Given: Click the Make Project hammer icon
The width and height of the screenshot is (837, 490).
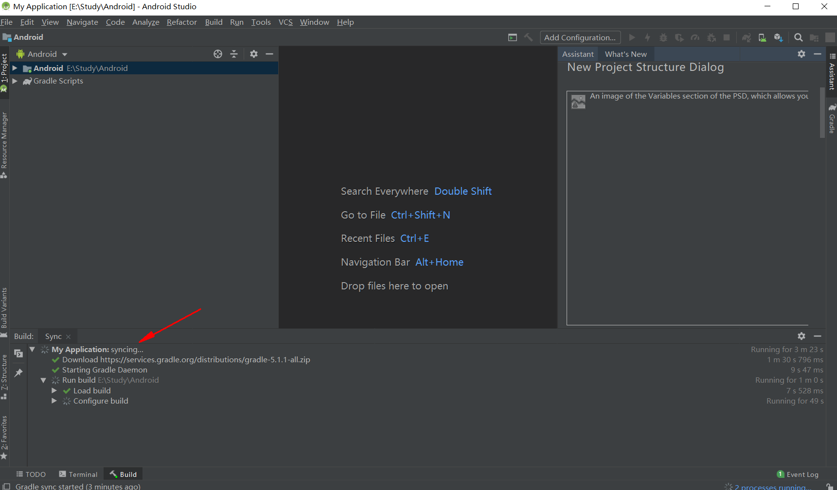Looking at the screenshot, I should coord(528,37).
